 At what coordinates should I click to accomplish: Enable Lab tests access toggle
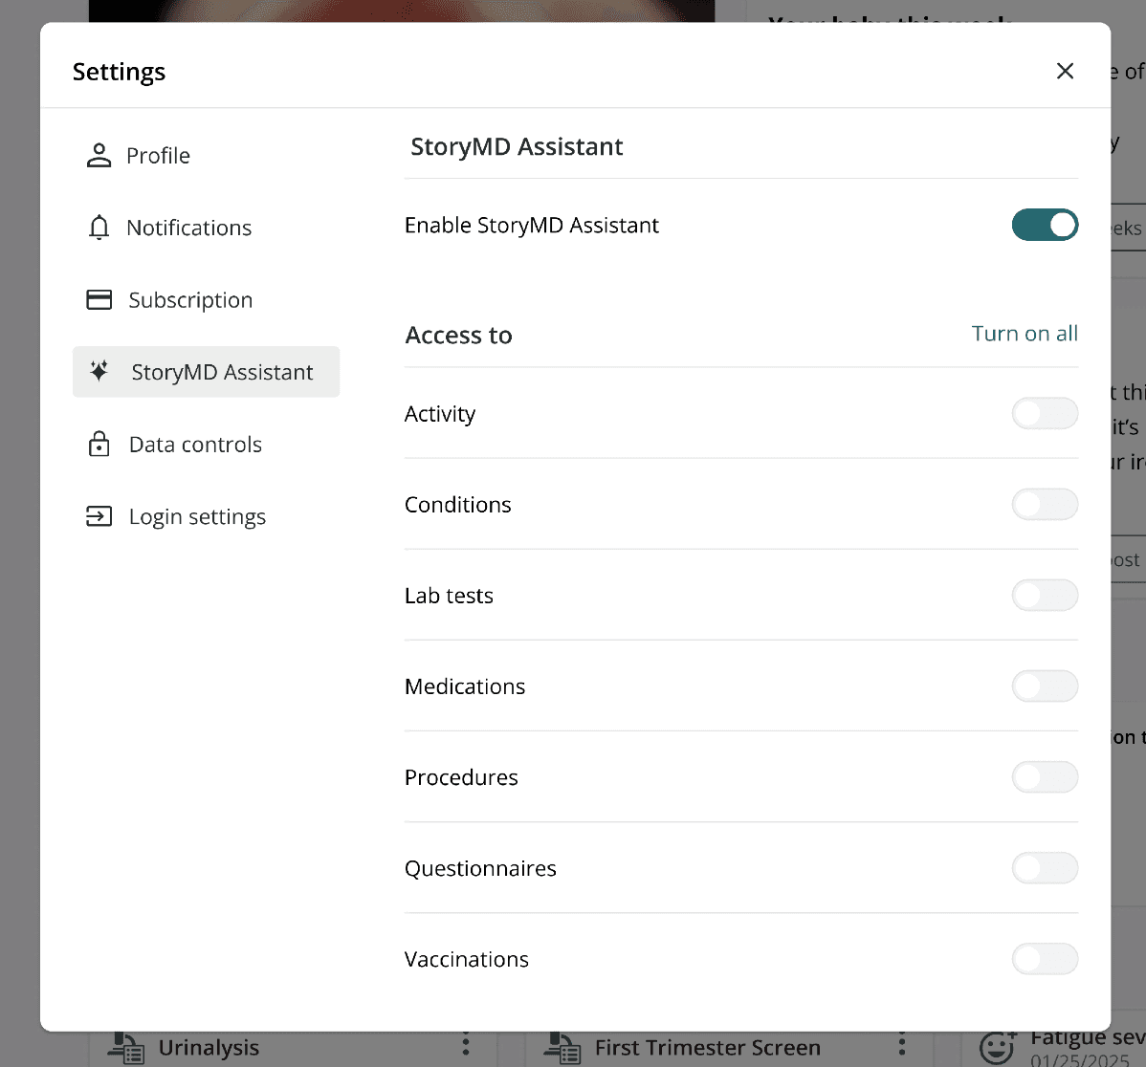point(1045,596)
